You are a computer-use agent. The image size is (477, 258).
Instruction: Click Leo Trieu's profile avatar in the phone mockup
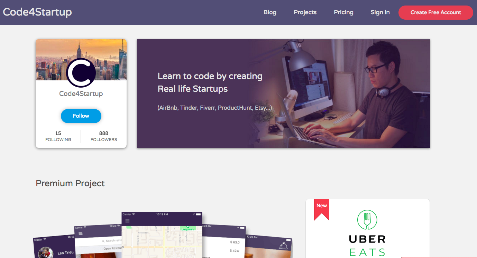(x=46, y=252)
